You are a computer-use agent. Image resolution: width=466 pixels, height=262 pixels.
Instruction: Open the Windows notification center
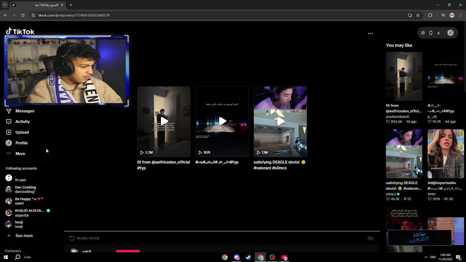coord(459,257)
